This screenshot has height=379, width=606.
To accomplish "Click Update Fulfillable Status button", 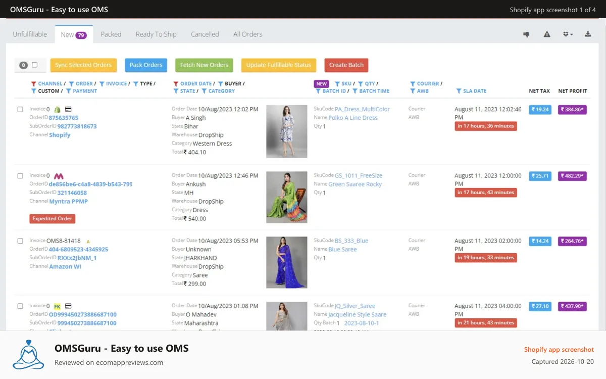I will pos(279,65).
